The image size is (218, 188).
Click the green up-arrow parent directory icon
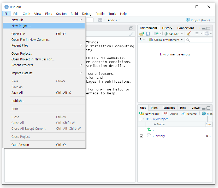coord(149,129)
